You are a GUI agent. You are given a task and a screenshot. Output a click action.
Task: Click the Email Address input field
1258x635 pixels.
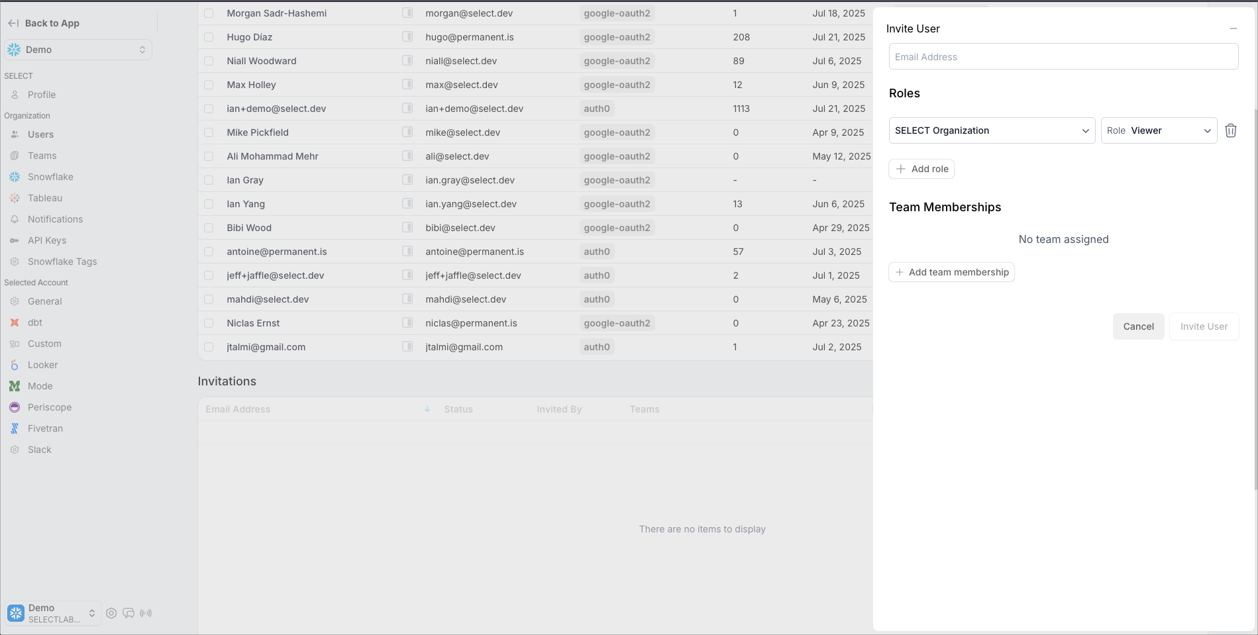(x=1063, y=56)
